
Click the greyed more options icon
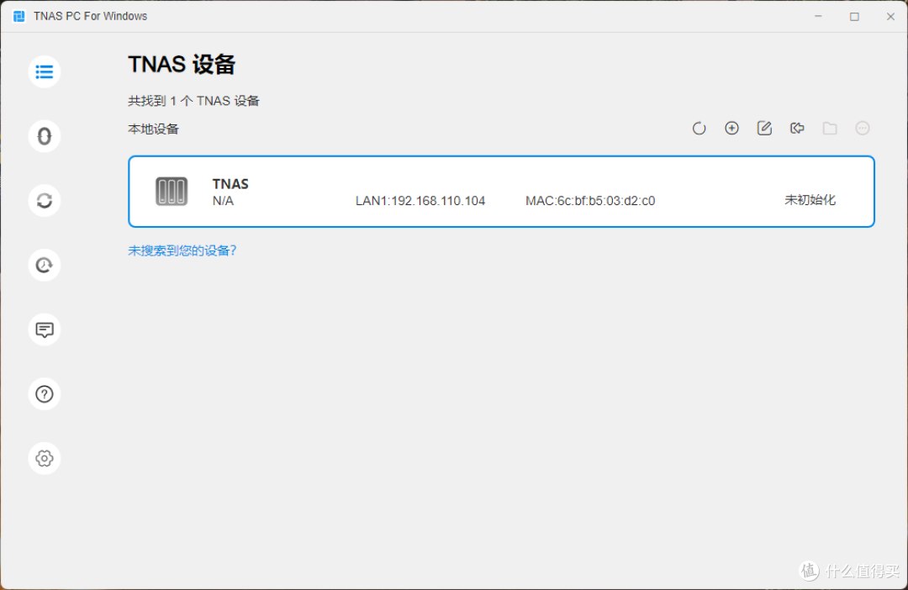tap(863, 128)
